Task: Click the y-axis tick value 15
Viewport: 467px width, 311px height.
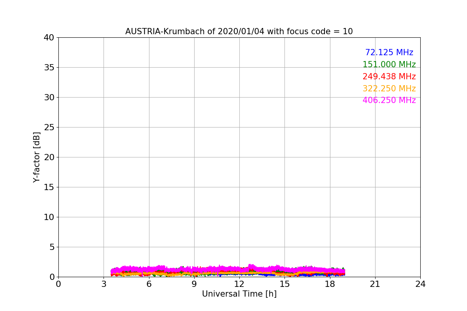Action: coord(49,187)
